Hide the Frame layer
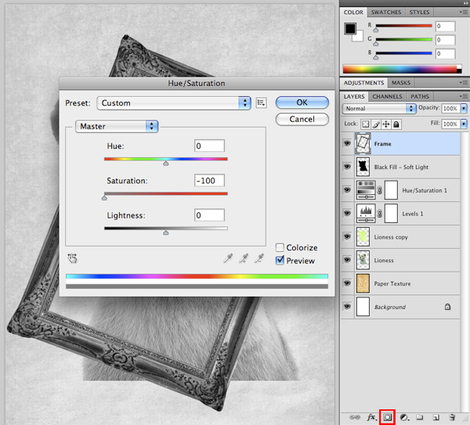The height and width of the screenshot is (425, 470). click(347, 143)
